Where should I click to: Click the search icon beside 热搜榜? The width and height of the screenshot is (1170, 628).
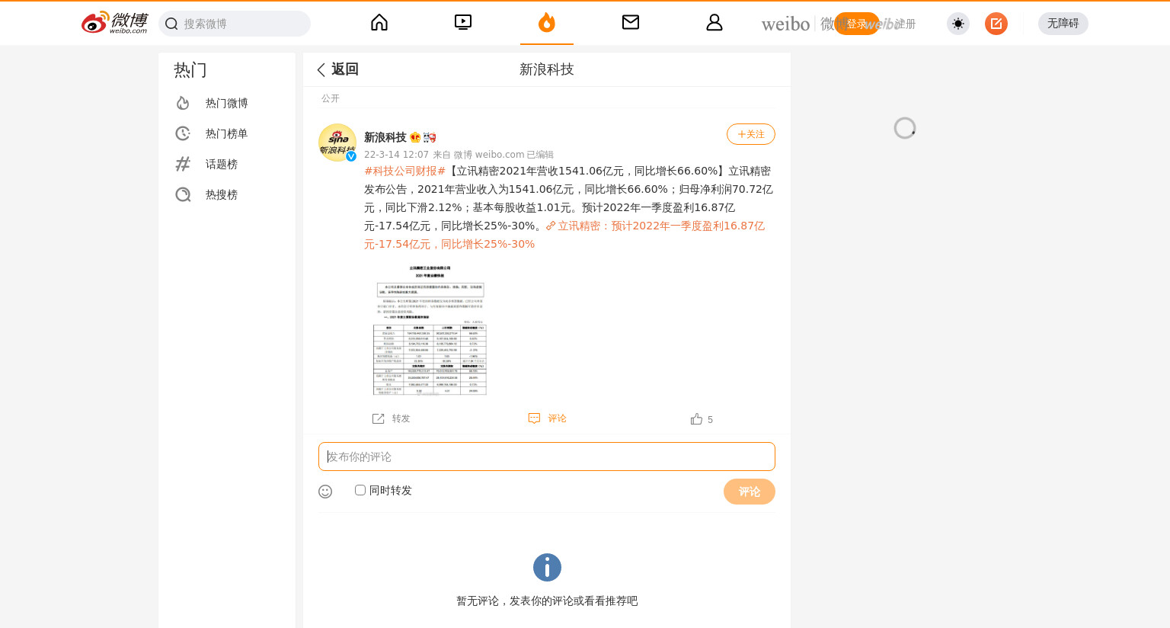(183, 194)
